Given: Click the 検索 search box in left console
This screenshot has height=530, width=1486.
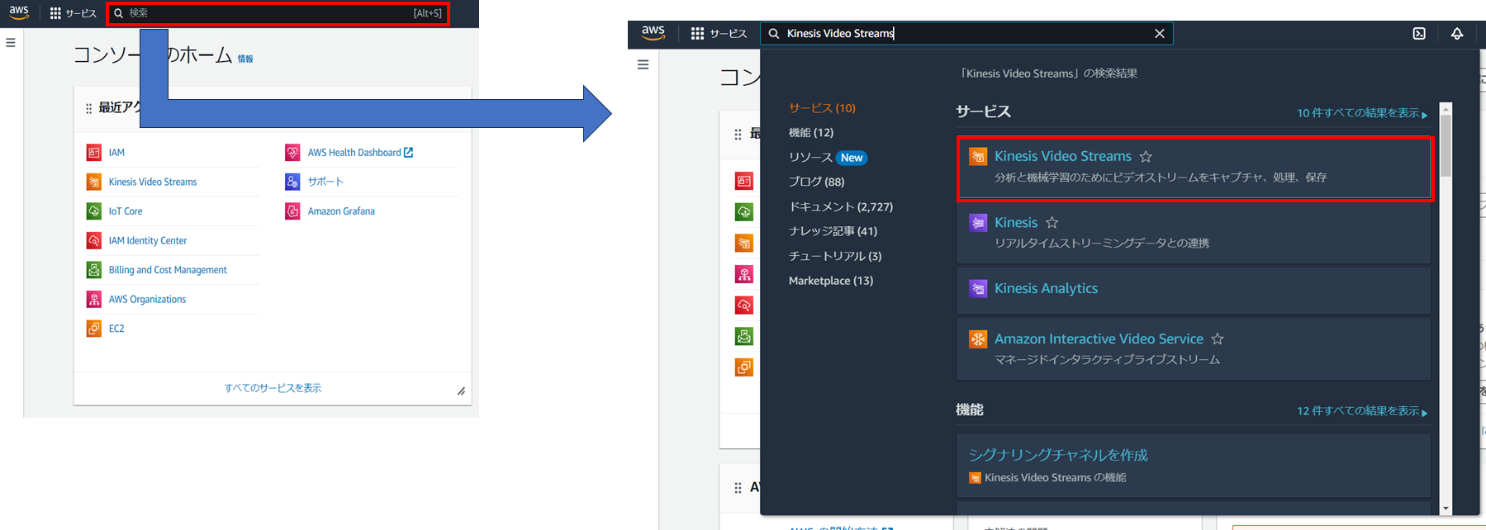Looking at the screenshot, I should coord(278,13).
